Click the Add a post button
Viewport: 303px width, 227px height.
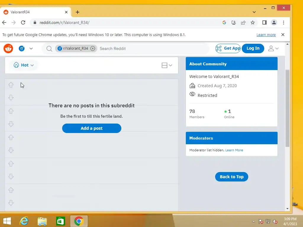tap(92, 128)
